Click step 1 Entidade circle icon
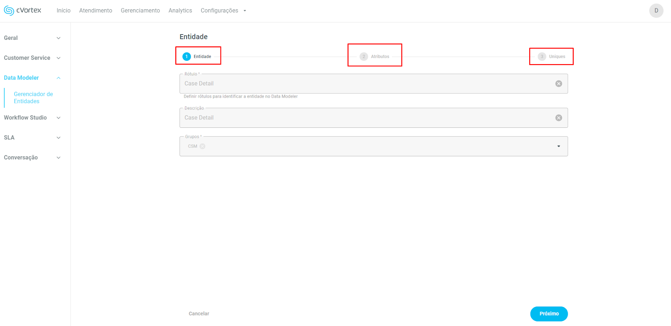The height and width of the screenshot is (326, 671). click(x=187, y=57)
